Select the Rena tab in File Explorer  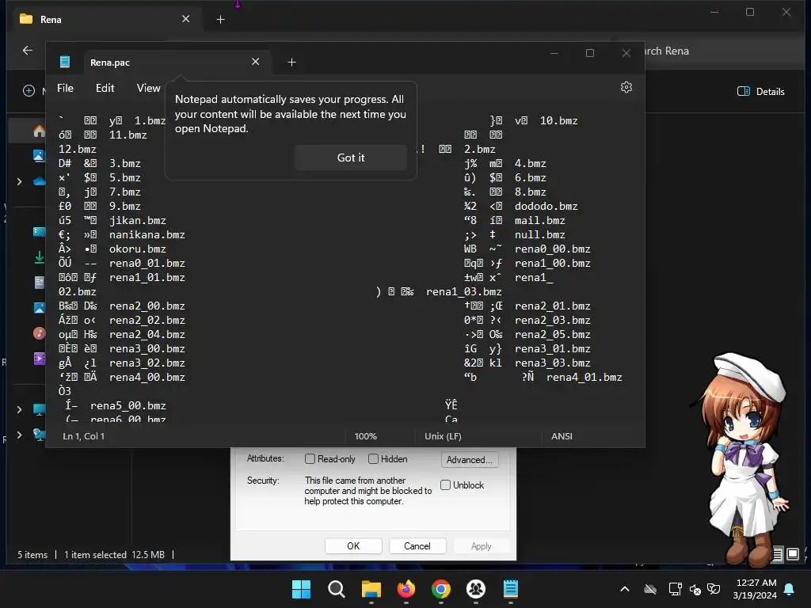pos(106,20)
